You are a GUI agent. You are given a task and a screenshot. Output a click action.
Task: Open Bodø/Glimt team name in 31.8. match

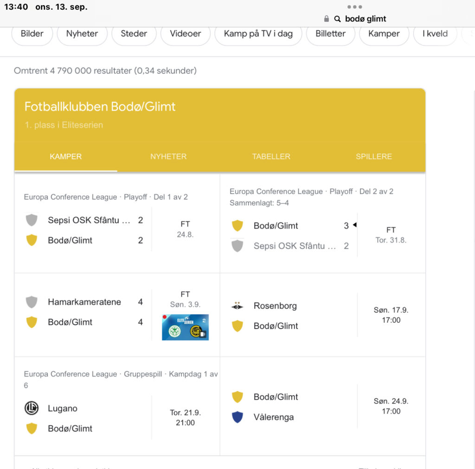tap(276, 225)
